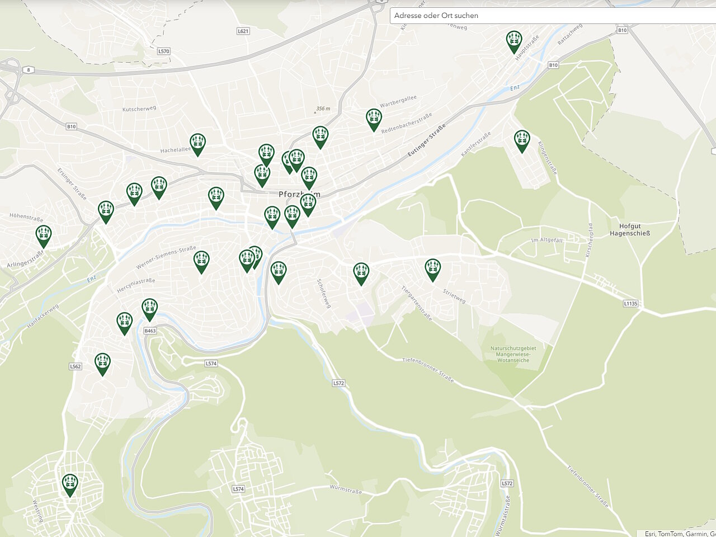Open the pin between Hanfackerweg and B463 shield
716x537 pixels.
(124, 323)
